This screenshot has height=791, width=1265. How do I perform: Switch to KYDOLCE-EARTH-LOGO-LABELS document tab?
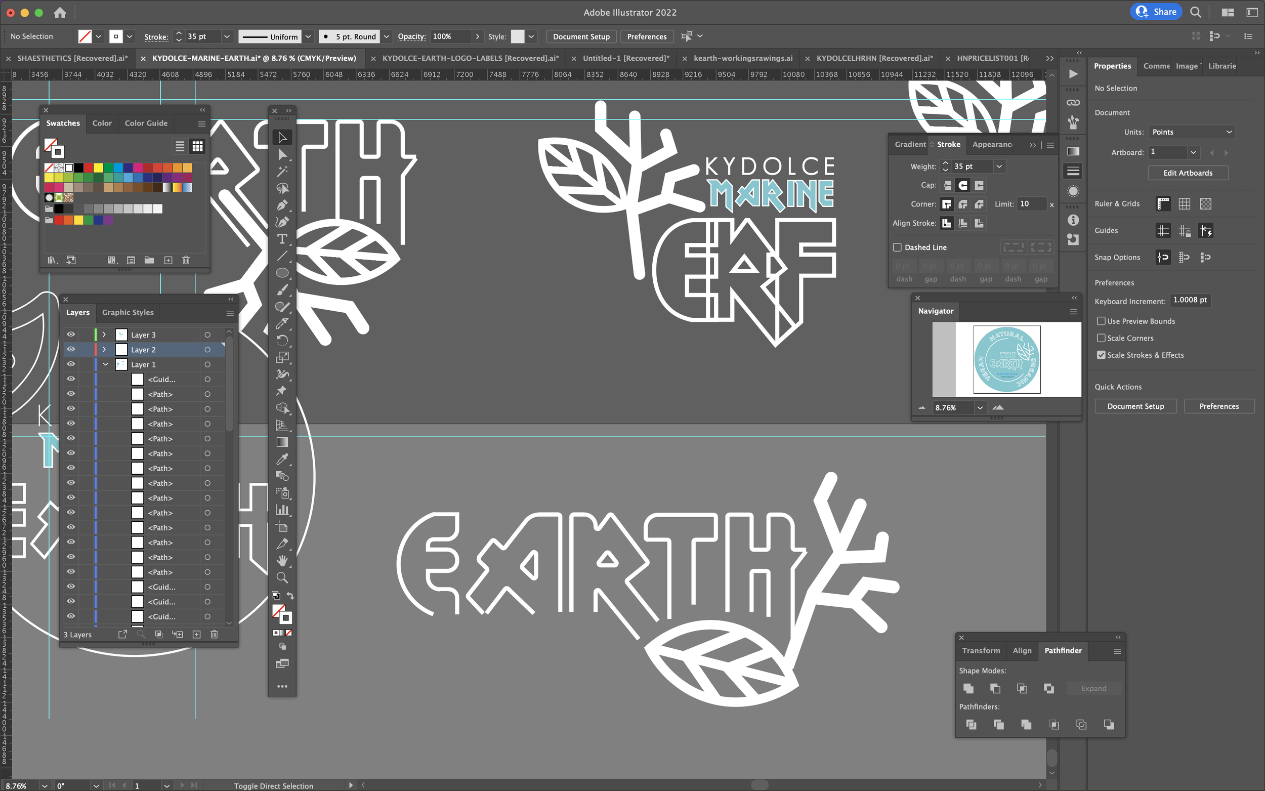point(470,58)
